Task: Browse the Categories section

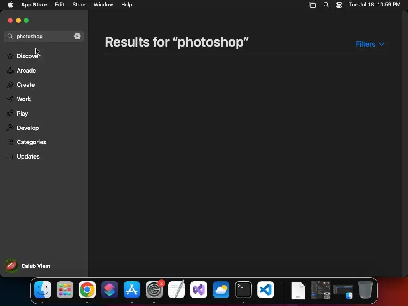Action: coord(44,142)
